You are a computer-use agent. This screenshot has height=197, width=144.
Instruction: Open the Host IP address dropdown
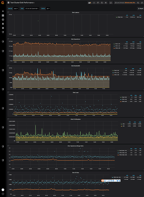pyautogui.click(x=31, y=9)
